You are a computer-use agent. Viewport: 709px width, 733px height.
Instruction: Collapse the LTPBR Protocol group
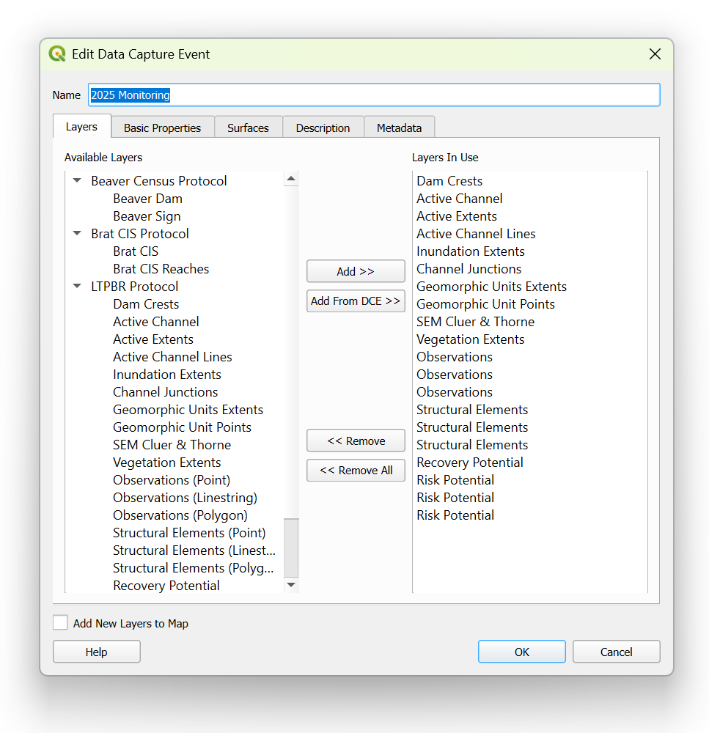tap(77, 287)
